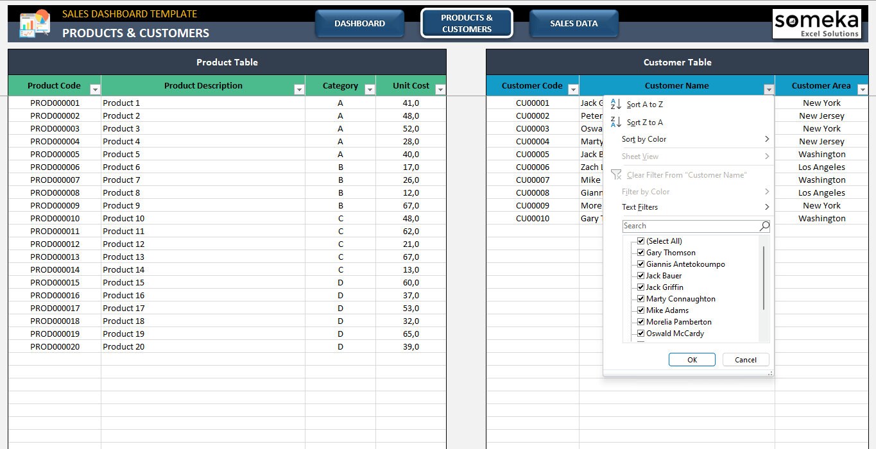
Task: Click the magnifier icon in the search box
Action: 764,226
